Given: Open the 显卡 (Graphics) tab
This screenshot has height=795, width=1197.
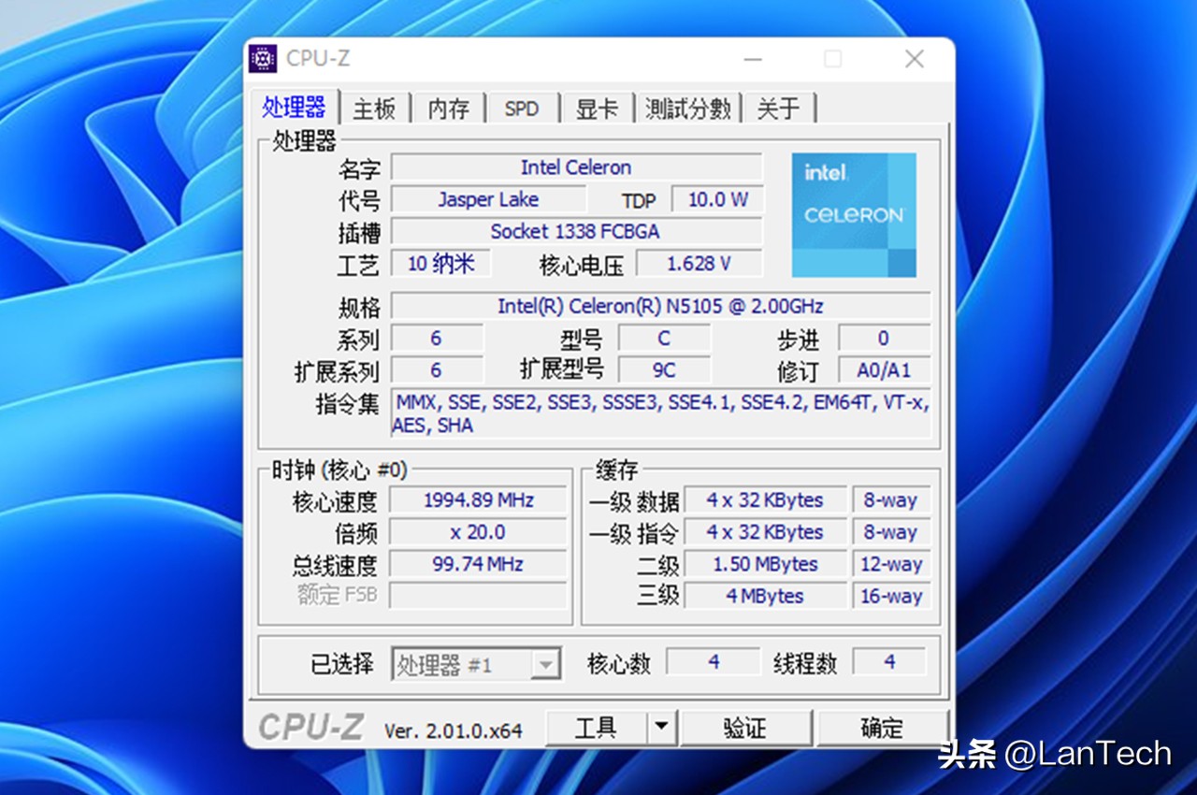Looking at the screenshot, I should (x=597, y=108).
